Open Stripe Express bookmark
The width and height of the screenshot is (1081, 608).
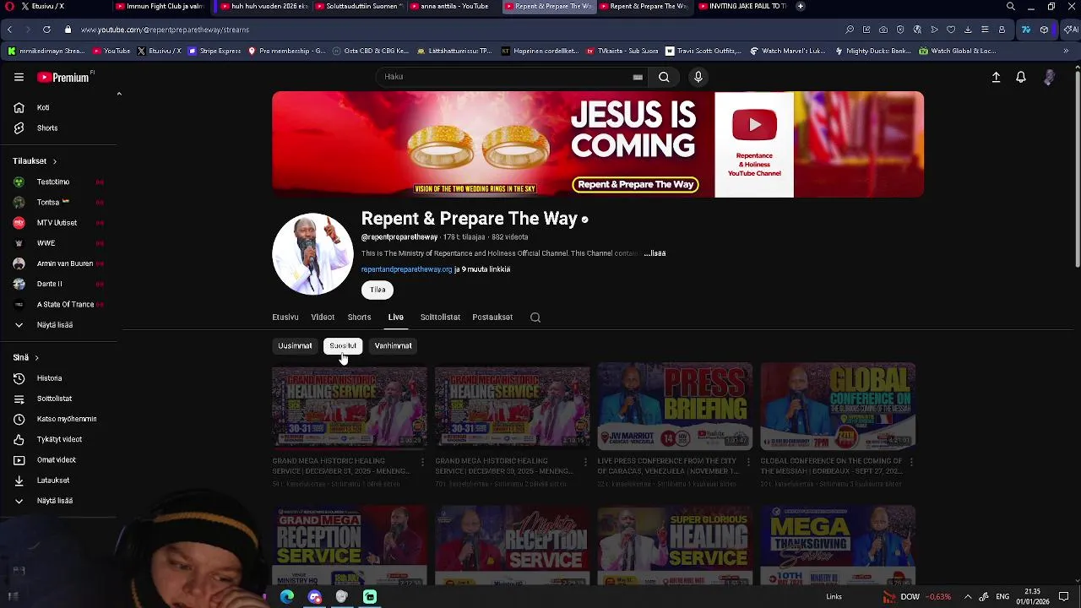coord(215,51)
